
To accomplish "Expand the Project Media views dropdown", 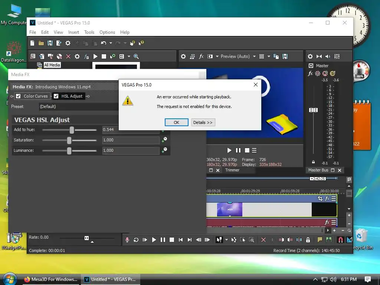I will pos(129,56).
